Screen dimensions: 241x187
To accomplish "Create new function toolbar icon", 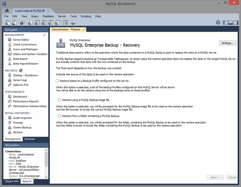I will pyautogui.click(x=58, y=23).
